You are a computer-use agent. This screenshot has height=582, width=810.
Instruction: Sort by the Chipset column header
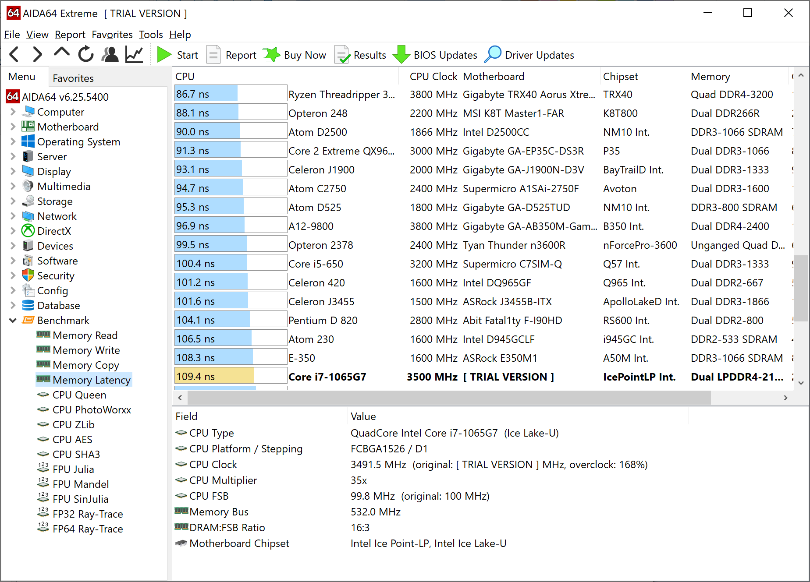644,77
